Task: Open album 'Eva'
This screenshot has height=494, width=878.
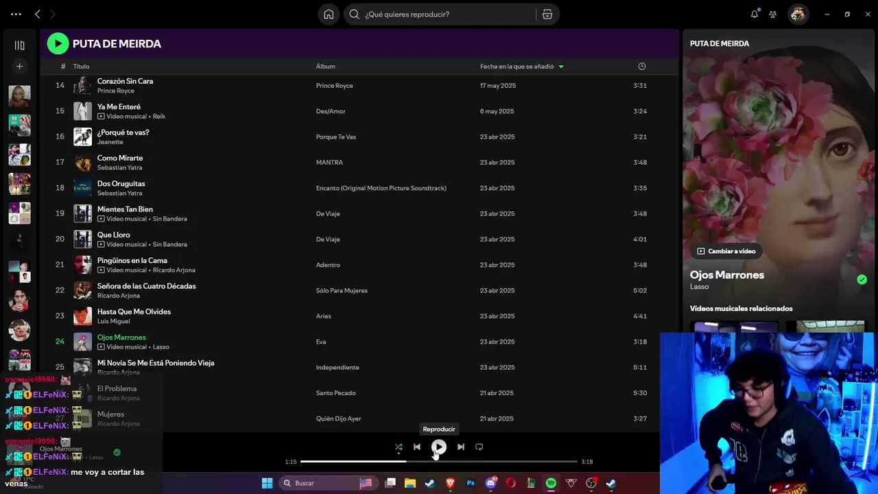Action: click(x=321, y=342)
